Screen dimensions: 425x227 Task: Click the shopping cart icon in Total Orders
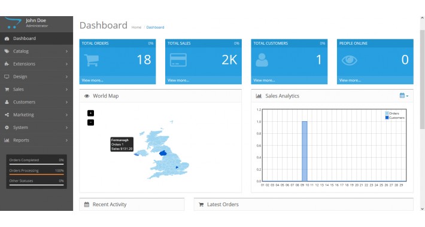[x=92, y=60]
